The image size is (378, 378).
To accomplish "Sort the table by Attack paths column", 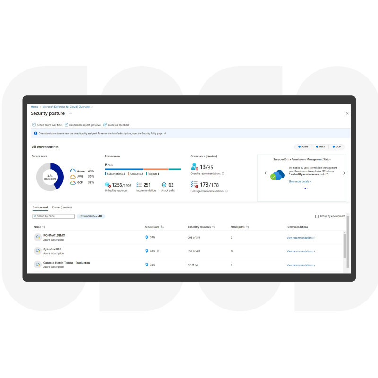I will (240, 227).
